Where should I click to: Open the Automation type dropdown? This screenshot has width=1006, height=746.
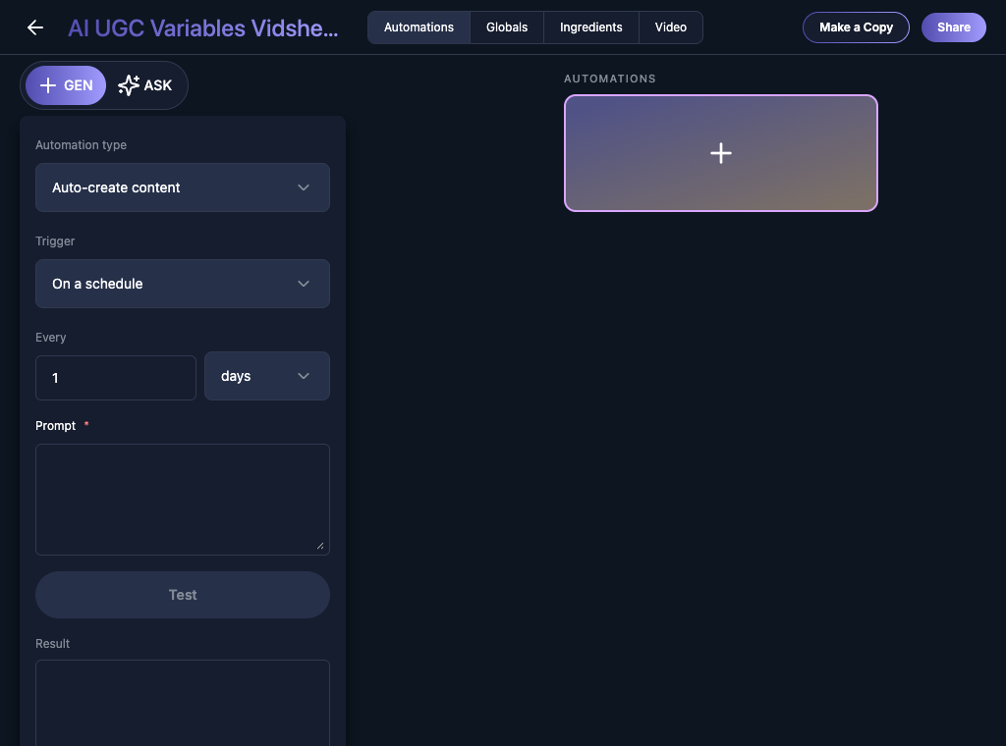click(x=182, y=187)
